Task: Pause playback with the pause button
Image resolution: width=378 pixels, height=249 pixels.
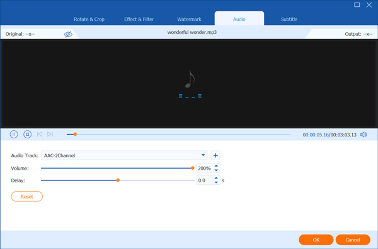Action: [14, 134]
